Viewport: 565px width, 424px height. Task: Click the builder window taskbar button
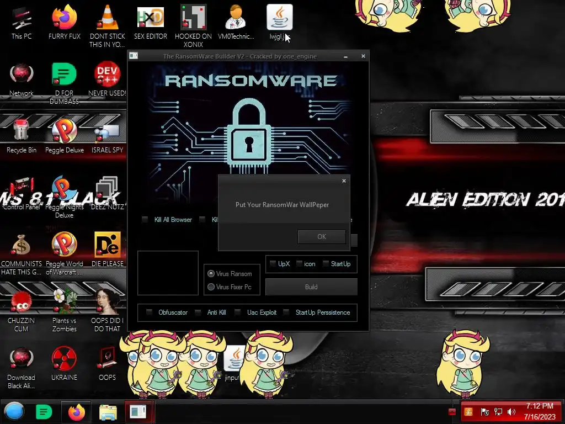138,412
